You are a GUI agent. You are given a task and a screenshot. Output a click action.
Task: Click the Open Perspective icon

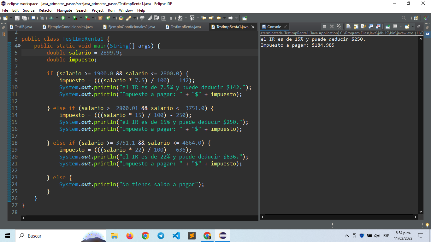coord(416,18)
